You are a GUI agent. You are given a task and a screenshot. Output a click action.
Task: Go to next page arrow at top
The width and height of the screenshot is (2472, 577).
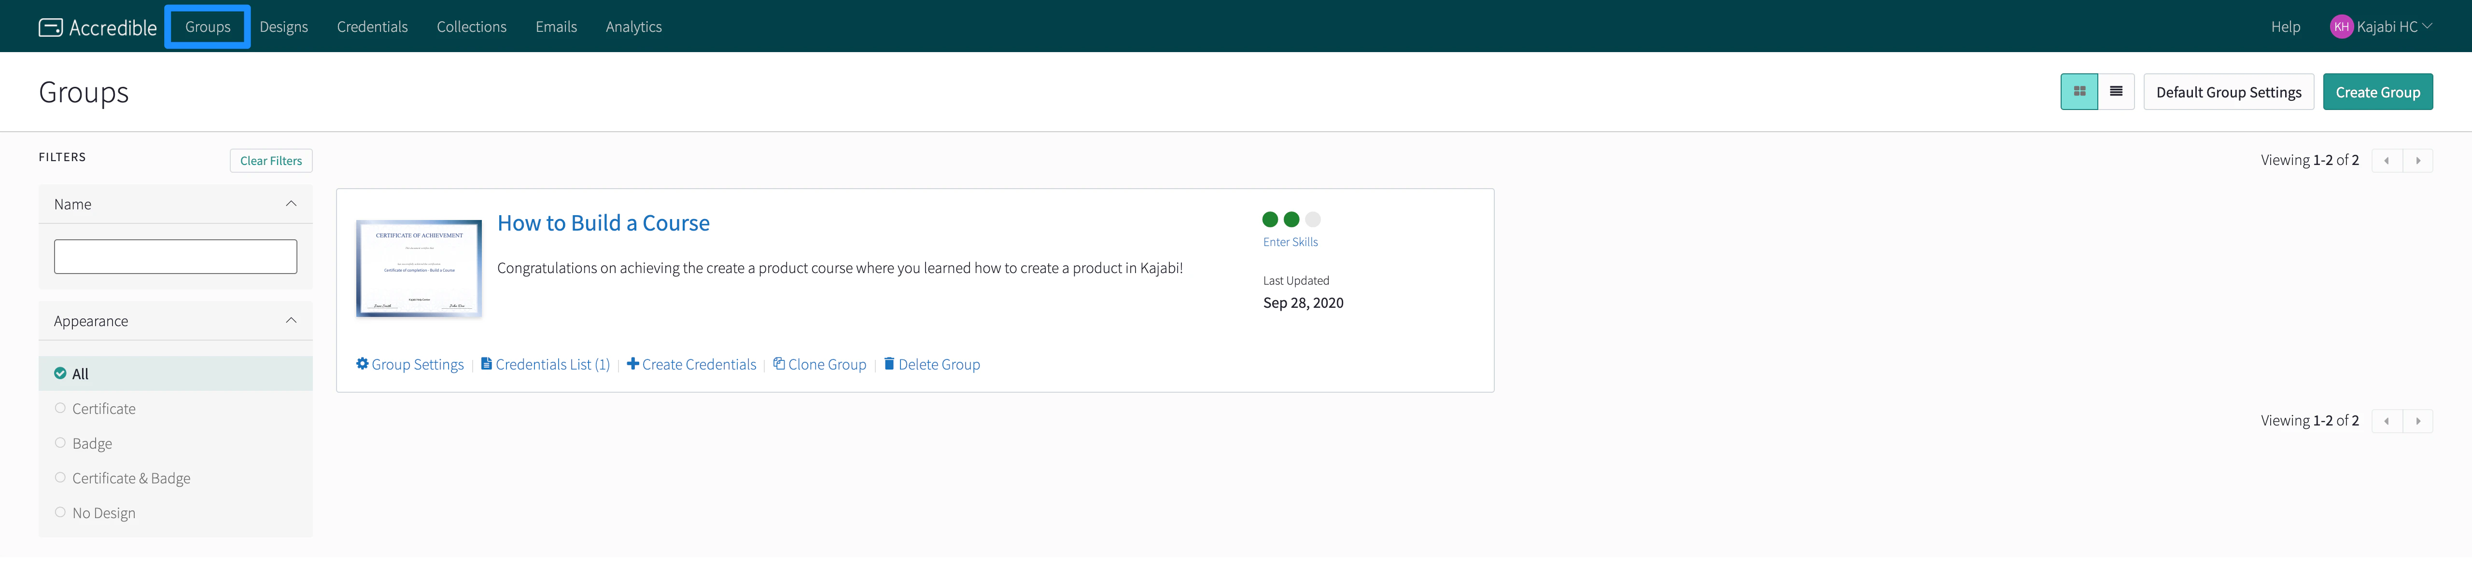(x=2417, y=161)
